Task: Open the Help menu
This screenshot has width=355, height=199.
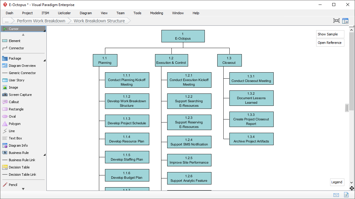Action: coord(196,13)
